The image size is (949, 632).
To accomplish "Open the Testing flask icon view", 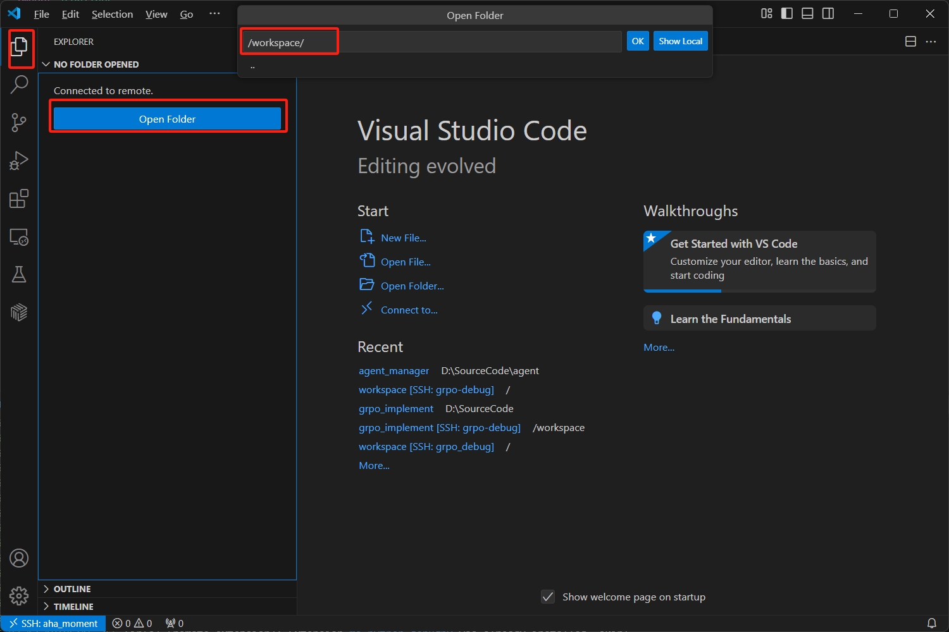I will [19, 274].
